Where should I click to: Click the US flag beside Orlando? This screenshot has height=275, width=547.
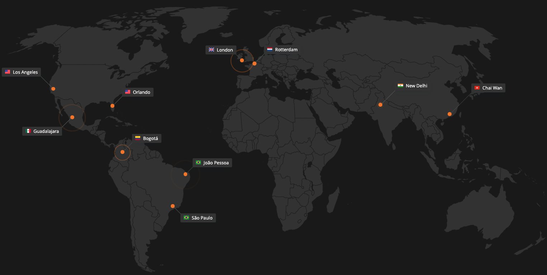coord(128,92)
